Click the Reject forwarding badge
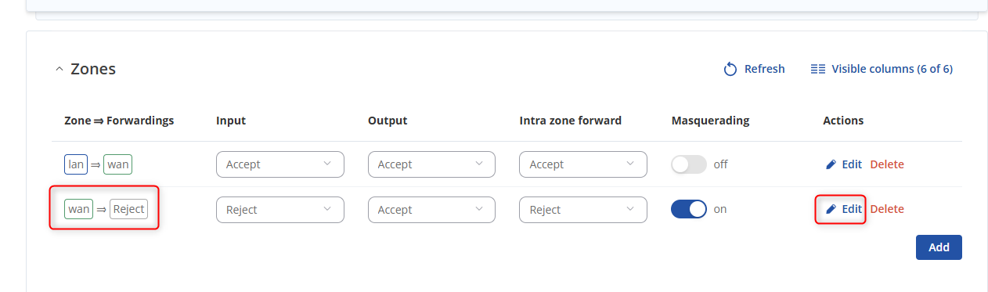The image size is (988, 292). (x=128, y=209)
